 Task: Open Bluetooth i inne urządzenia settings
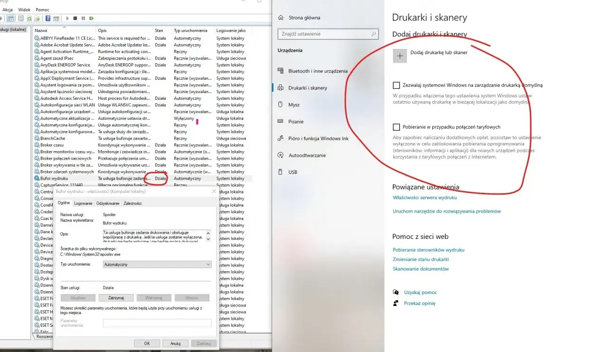pyautogui.click(x=317, y=71)
